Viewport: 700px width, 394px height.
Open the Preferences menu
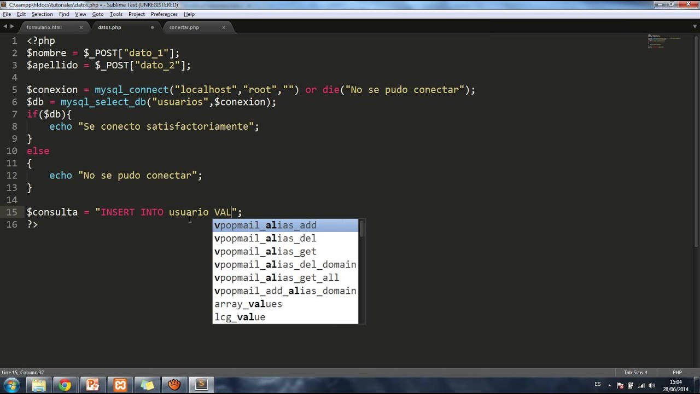click(x=164, y=14)
